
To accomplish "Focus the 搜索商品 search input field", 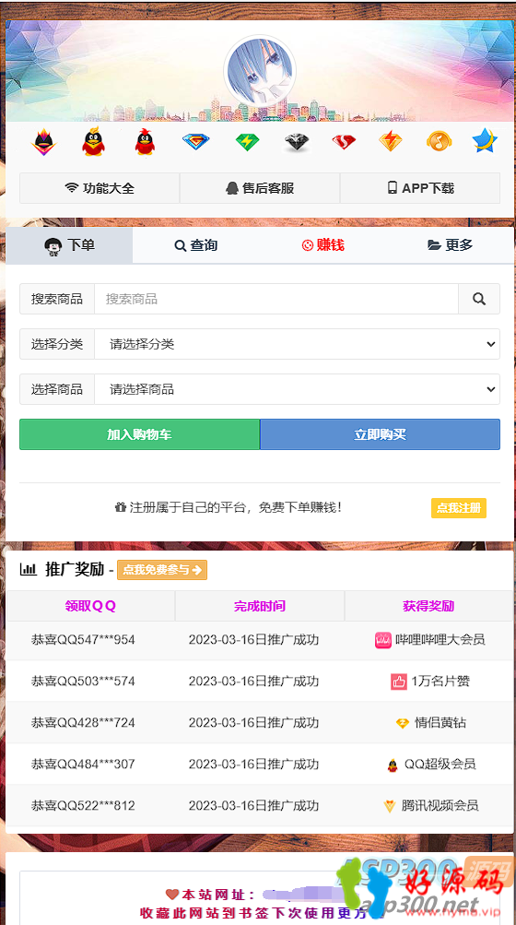I will tap(276, 299).
